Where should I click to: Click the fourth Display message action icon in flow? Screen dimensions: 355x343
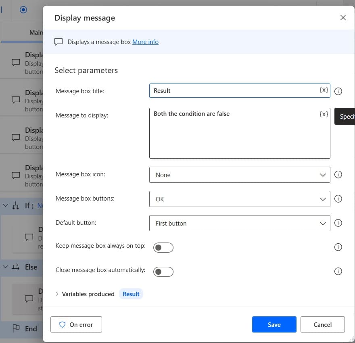click(16, 175)
